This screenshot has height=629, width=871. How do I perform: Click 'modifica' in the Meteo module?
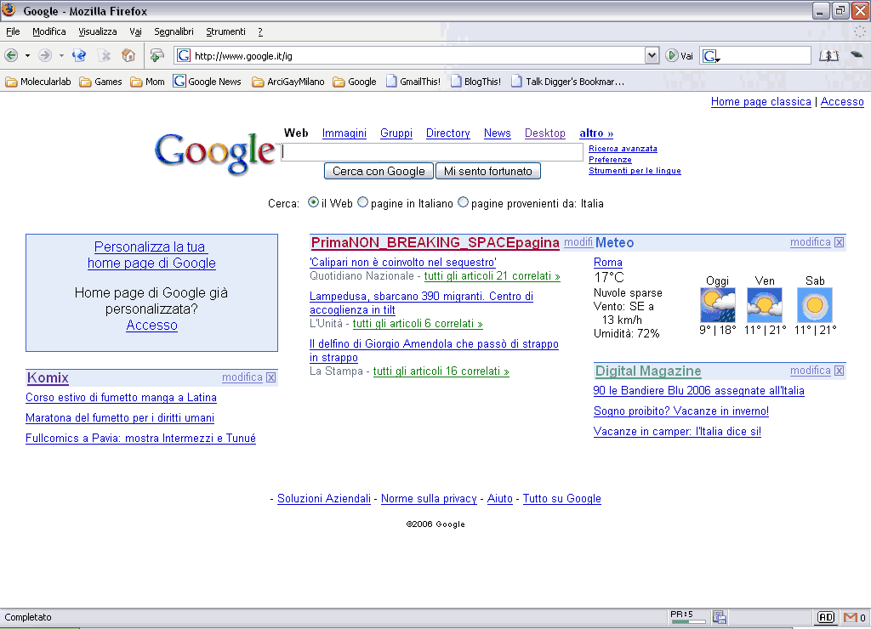(x=811, y=242)
